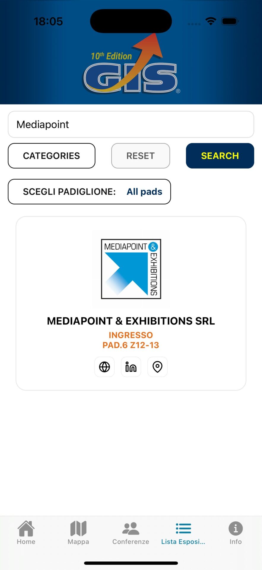The width and height of the screenshot is (262, 570).
Task: Click inside the Mediapoint search field
Action: click(x=131, y=124)
